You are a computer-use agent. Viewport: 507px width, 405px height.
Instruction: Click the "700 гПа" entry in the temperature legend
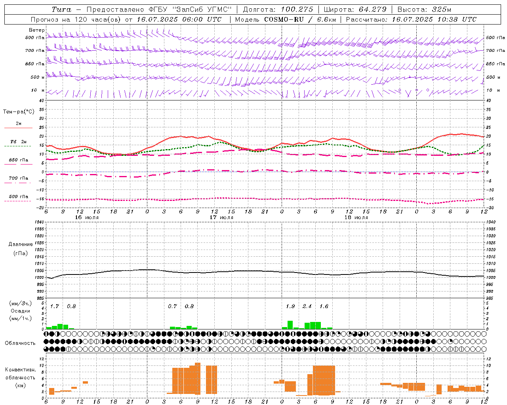pyautogui.click(x=19, y=178)
